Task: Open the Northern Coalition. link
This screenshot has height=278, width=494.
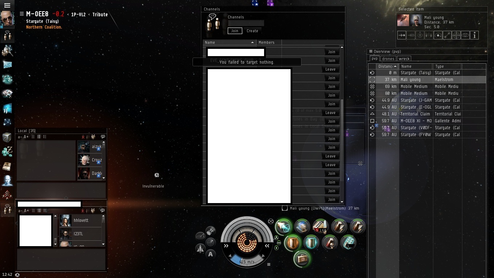Action: pos(44,27)
